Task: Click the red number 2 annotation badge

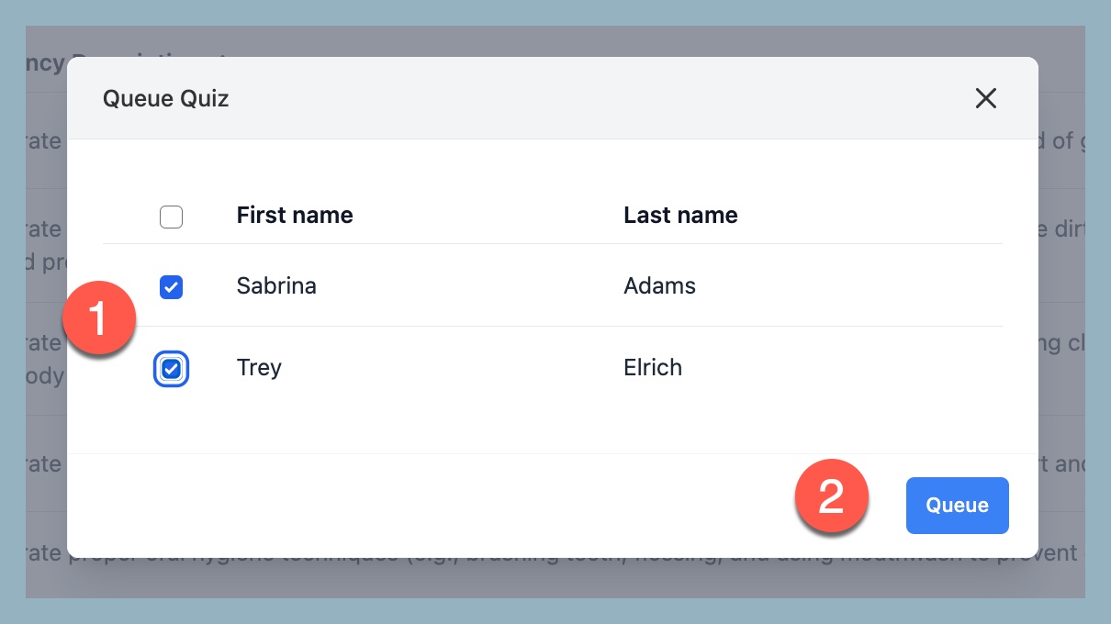Action: pos(831,496)
